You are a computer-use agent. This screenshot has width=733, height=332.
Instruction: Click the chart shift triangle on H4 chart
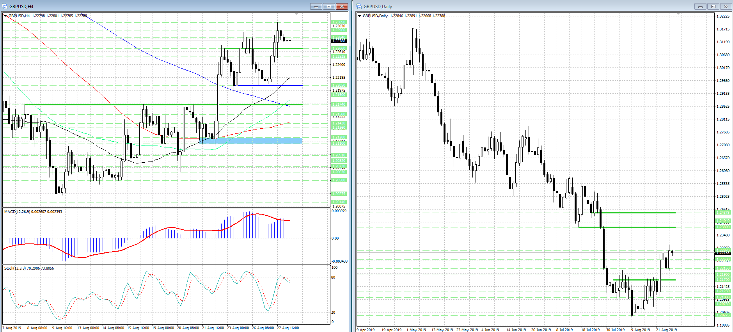pos(297,14)
